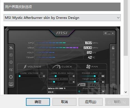The height and width of the screenshot is (108, 130).
Task: Click the 帮助 (Help) button
Action: pos(117,102)
